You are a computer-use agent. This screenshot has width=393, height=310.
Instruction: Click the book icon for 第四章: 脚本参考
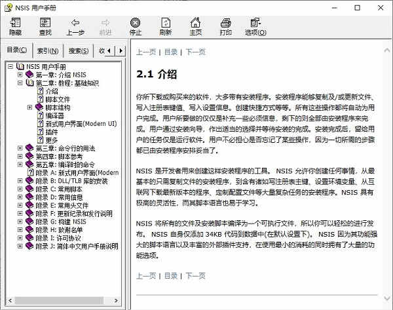[29, 156]
